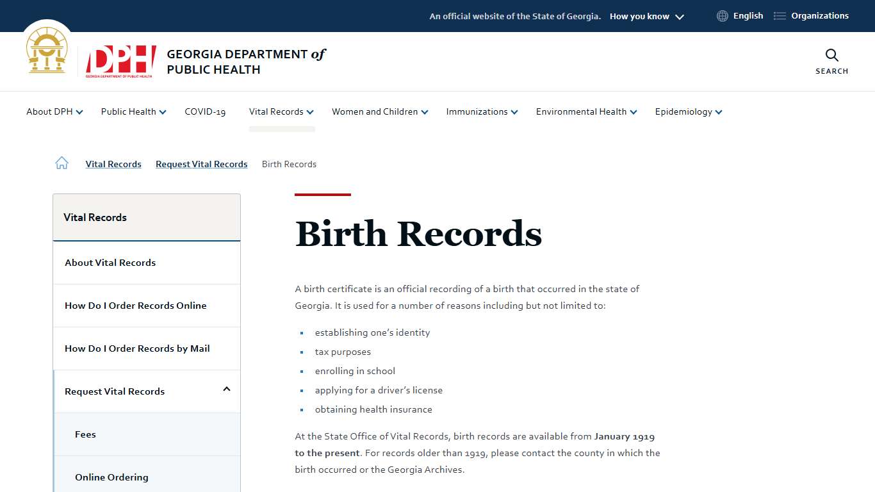Click the globe icon beside English
The width and height of the screenshot is (875, 492).
(723, 15)
